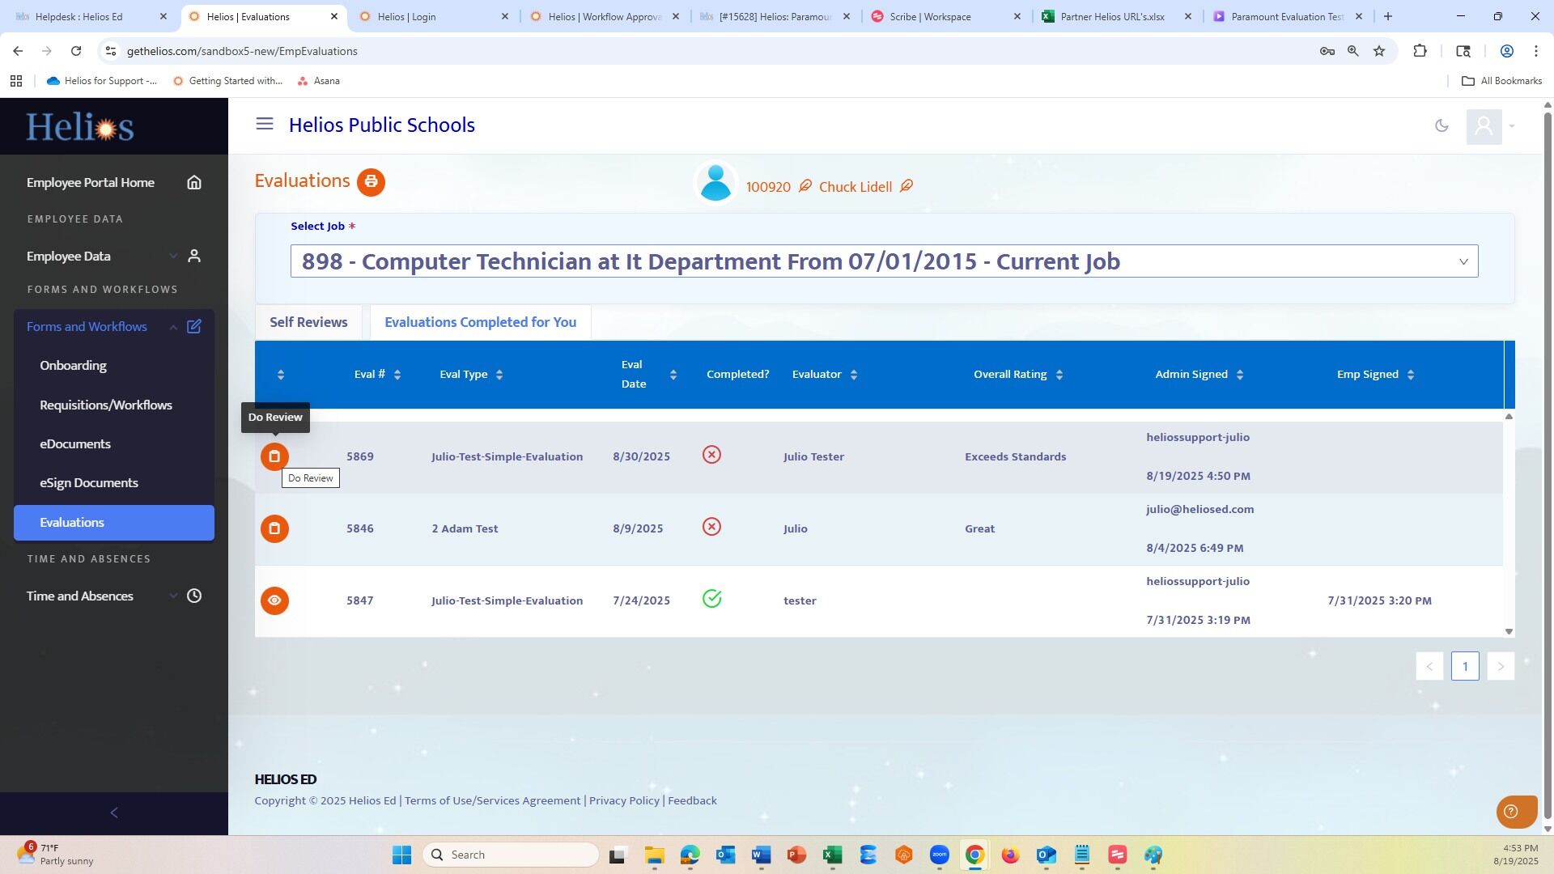Viewport: 1554px width, 874px height.
Task: Click page 1 pagination button
Action: point(1464,667)
